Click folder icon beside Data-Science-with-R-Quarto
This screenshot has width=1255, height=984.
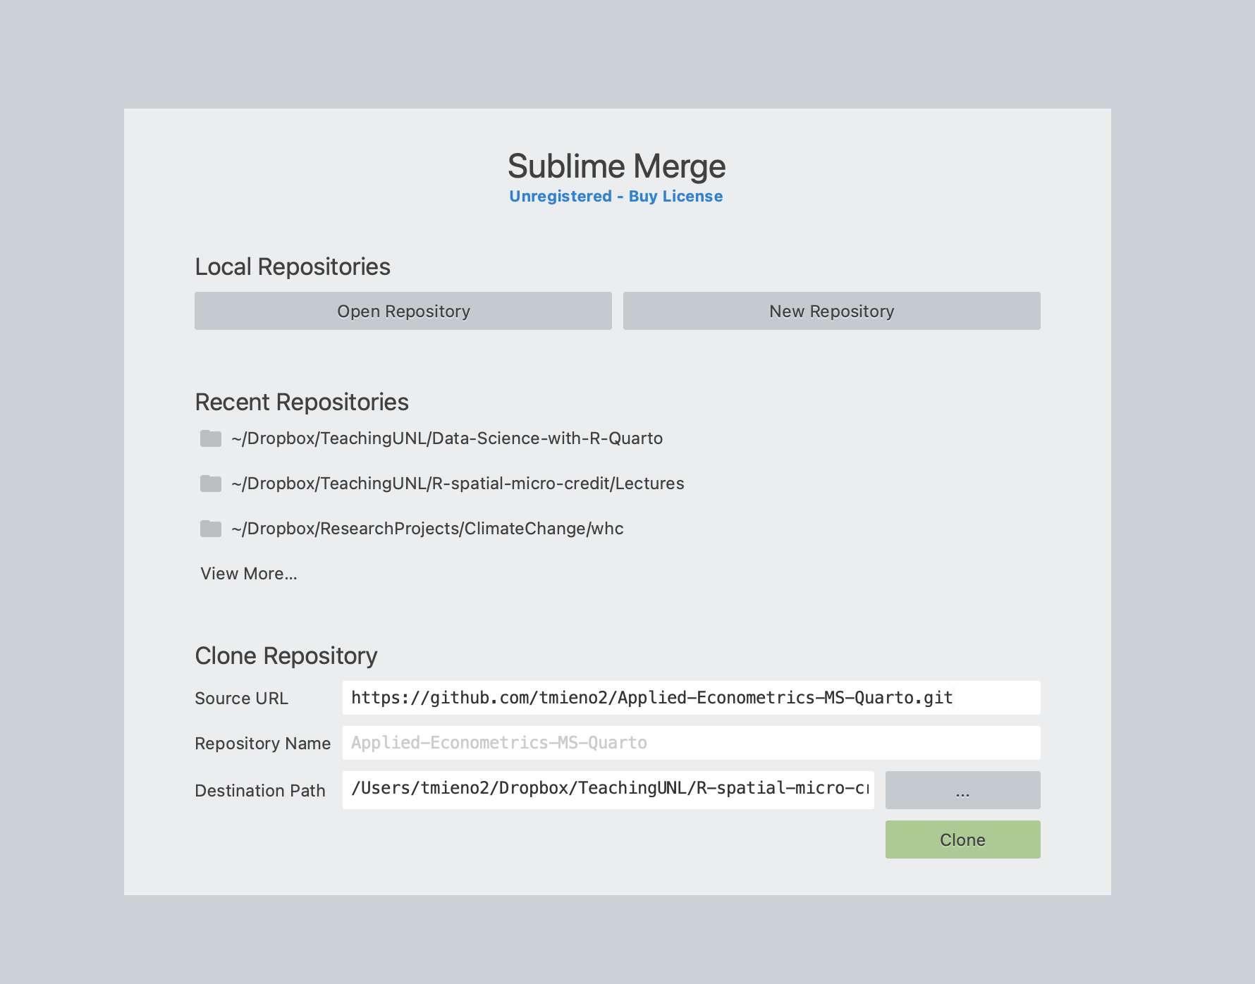210,438
